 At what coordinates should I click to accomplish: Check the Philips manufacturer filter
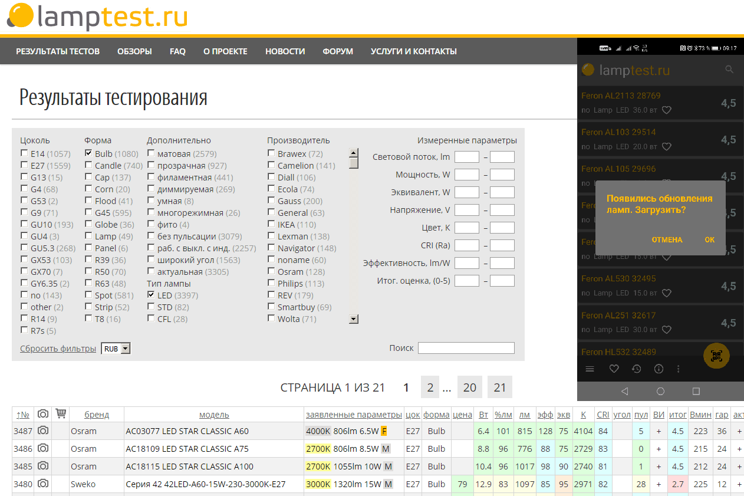(271, 283)
